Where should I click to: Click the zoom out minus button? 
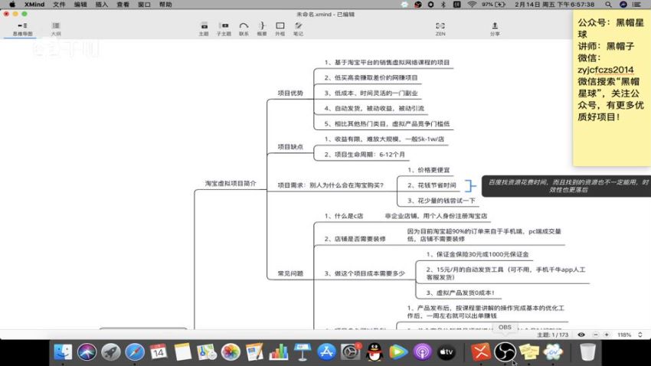(596, 335)
